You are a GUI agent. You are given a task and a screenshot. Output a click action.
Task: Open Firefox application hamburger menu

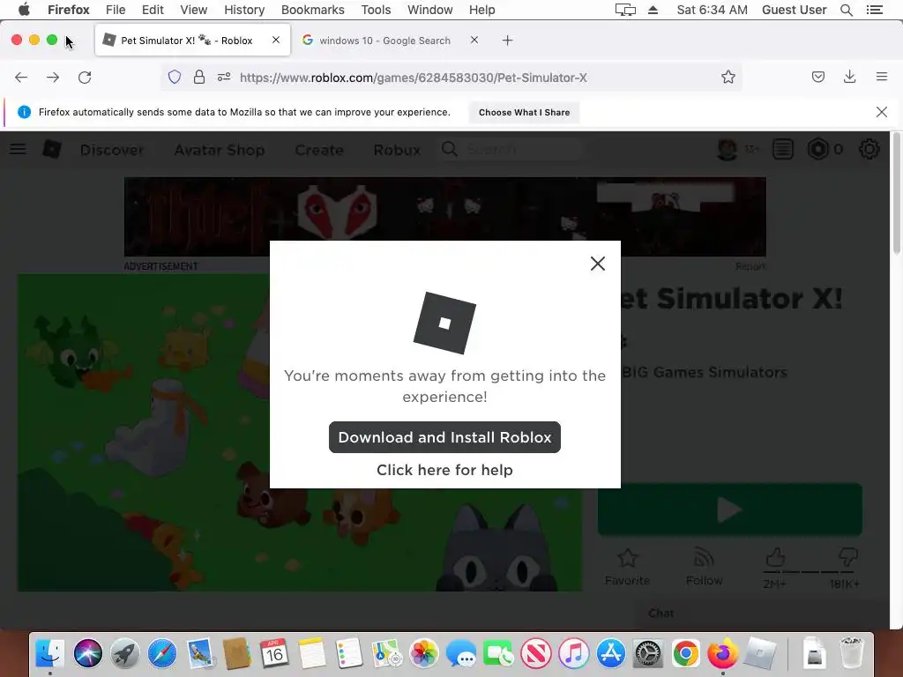(x=882, y=77)
